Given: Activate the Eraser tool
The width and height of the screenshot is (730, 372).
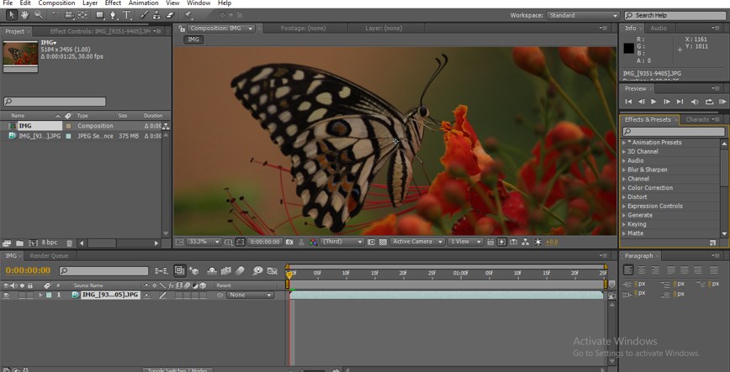Looking at the screenshot, I should pyautogui.click(x=170, y=15).
